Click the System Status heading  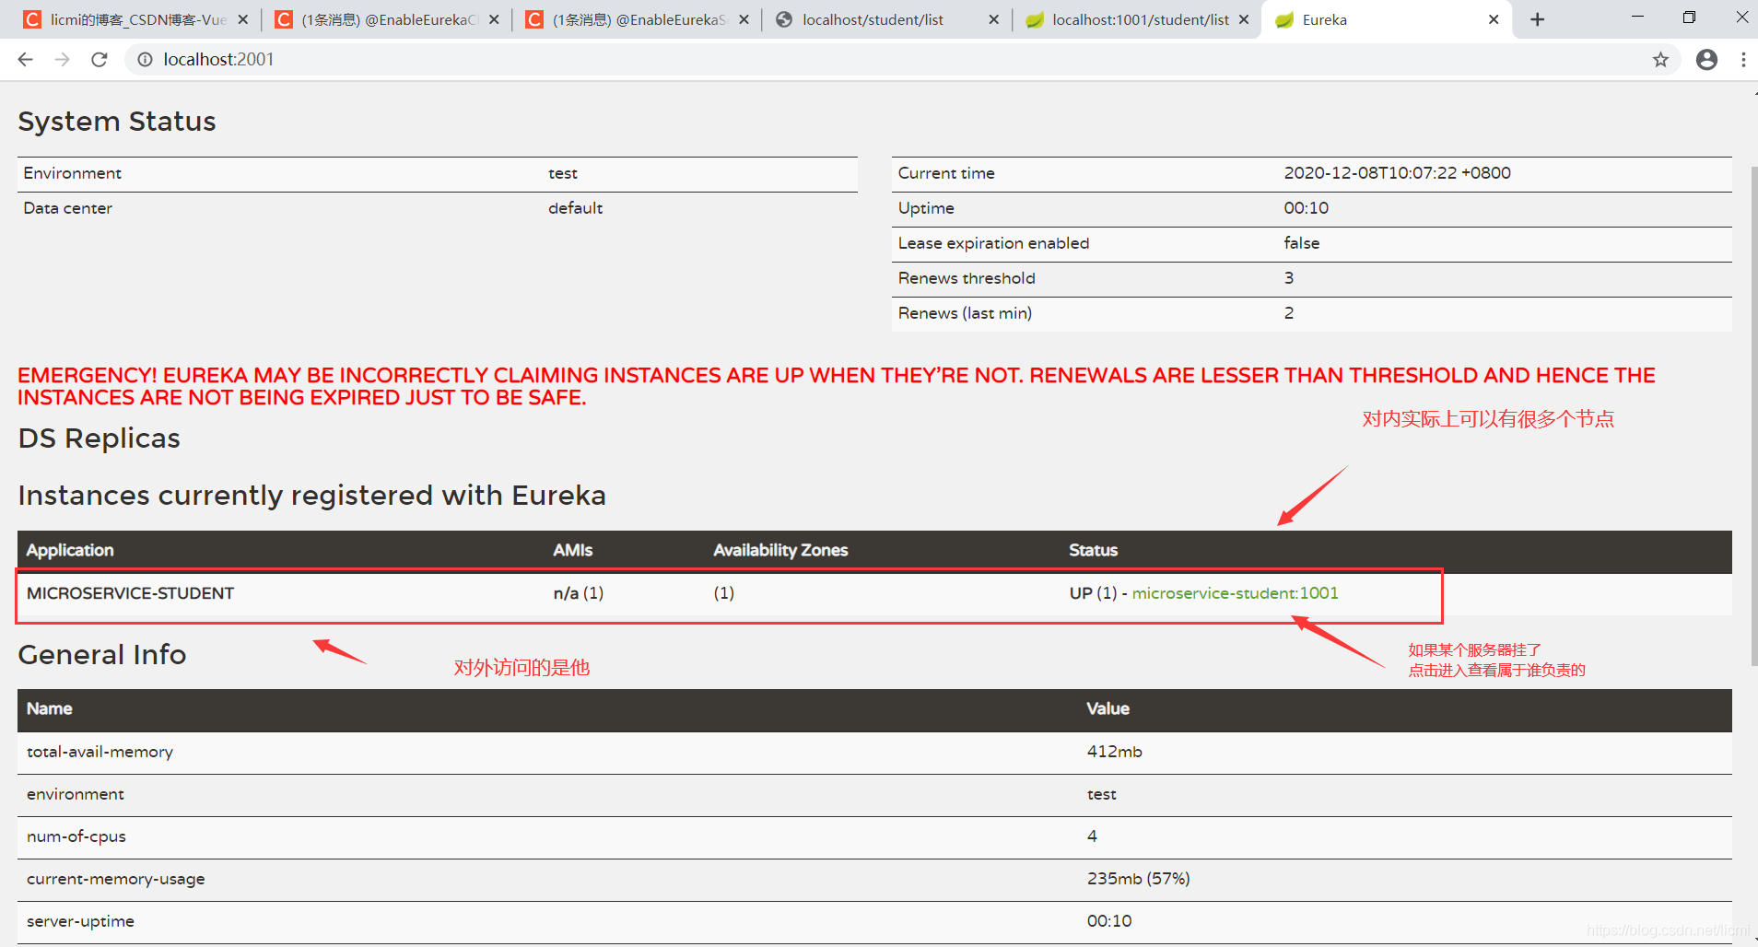pyautogui.click(x=117, y=122)
